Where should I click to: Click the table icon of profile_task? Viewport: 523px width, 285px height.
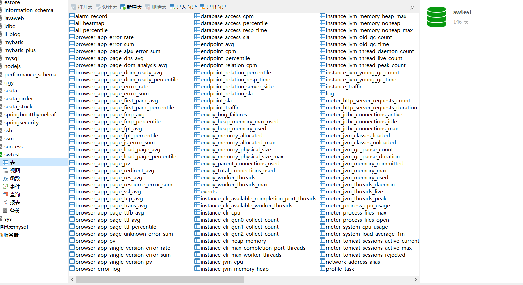(322, 268)
